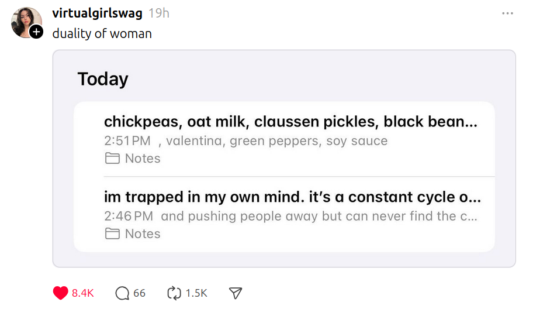The height and width of the screenshot is (309, 533).
Task: Click the 'duality of woman' caption text
Action: pos(102,33)
